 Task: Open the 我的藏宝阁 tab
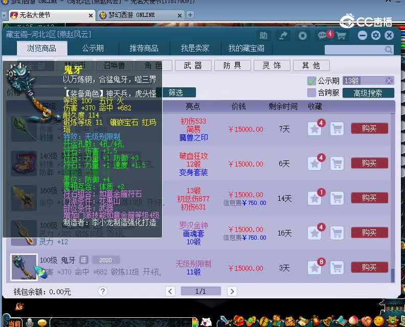(246, 48)
